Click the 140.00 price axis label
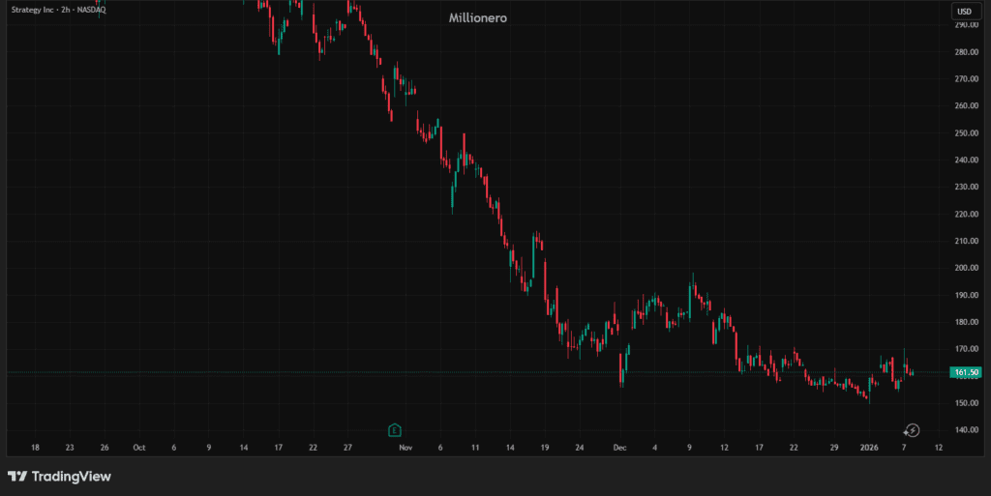This screenshot has width=991, height=496. [x=967, y=430]
